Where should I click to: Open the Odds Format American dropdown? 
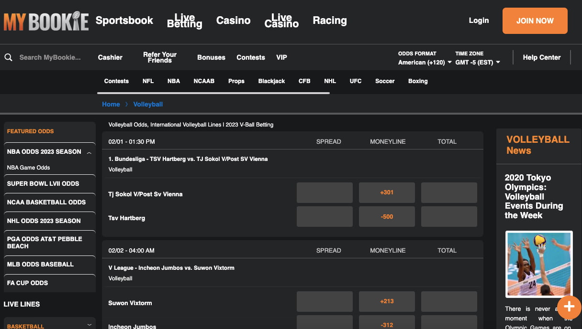[x=425, y=63]
